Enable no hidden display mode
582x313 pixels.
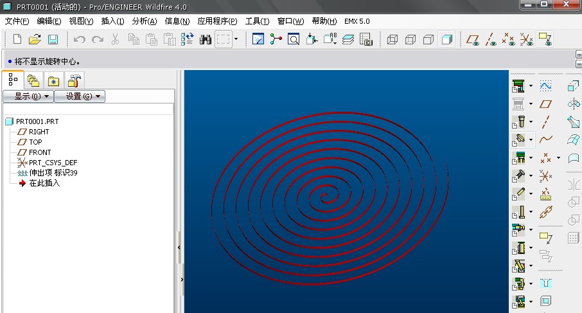pos(428,39)
